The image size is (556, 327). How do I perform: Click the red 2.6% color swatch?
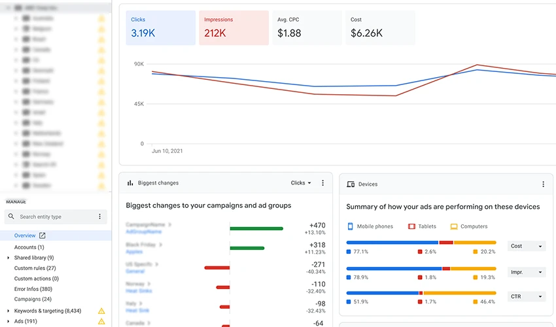420,252
